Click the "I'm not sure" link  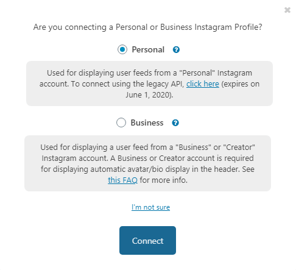[150, 207]
